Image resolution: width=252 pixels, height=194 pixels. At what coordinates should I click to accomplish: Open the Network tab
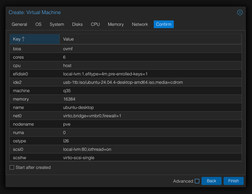[140, 24]
